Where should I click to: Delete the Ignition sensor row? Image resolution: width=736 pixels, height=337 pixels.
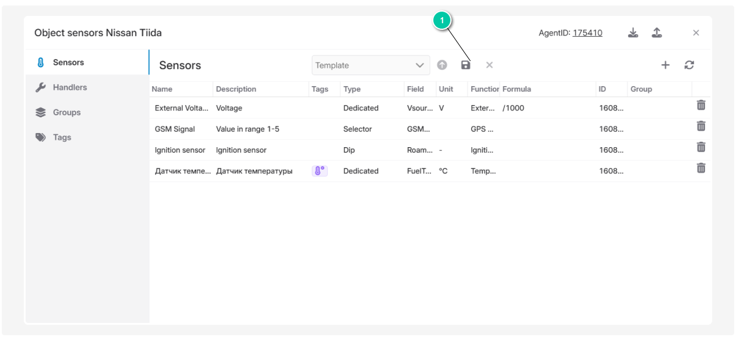point(701,147)
